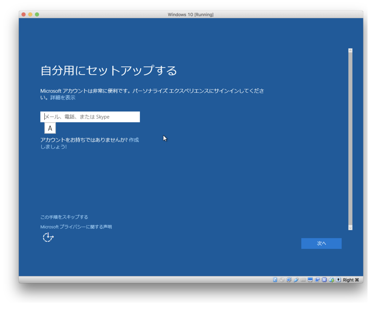This screenshot has width=382, height=310.
Task: Click the optical disc drive status icon
Action: 282,280
